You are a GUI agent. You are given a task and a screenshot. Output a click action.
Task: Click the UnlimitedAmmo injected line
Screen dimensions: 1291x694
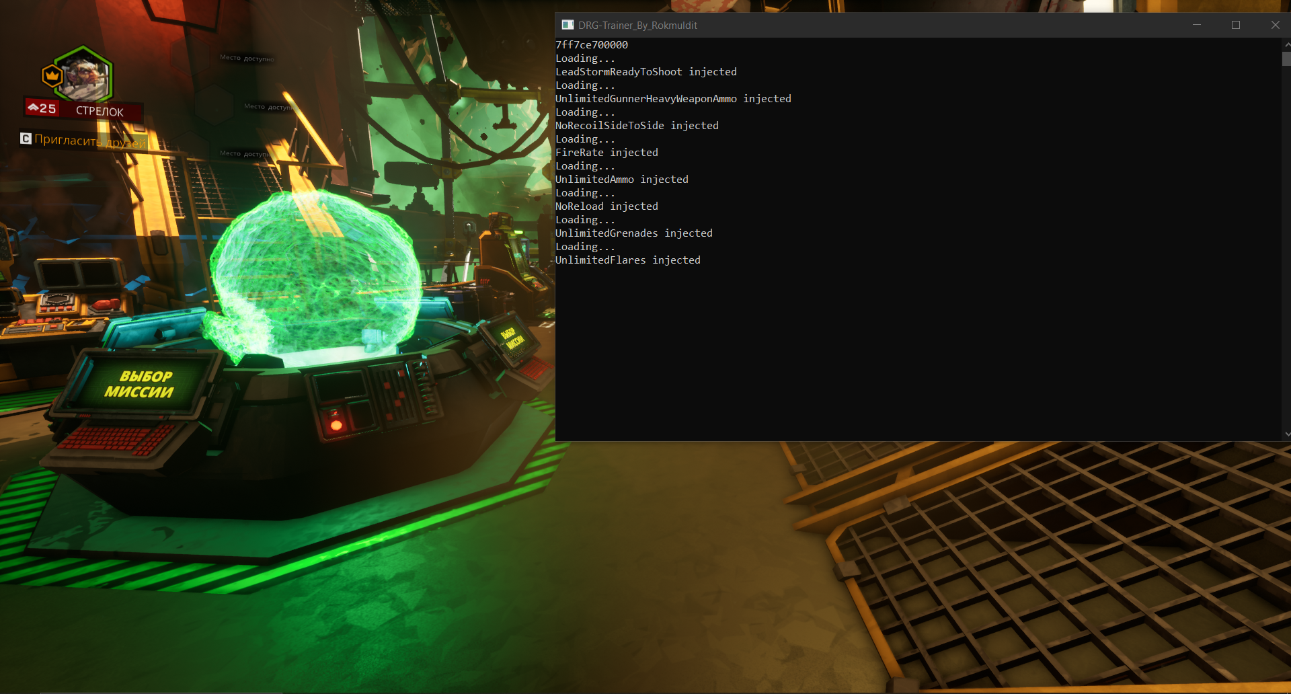(x=622, y=180)
